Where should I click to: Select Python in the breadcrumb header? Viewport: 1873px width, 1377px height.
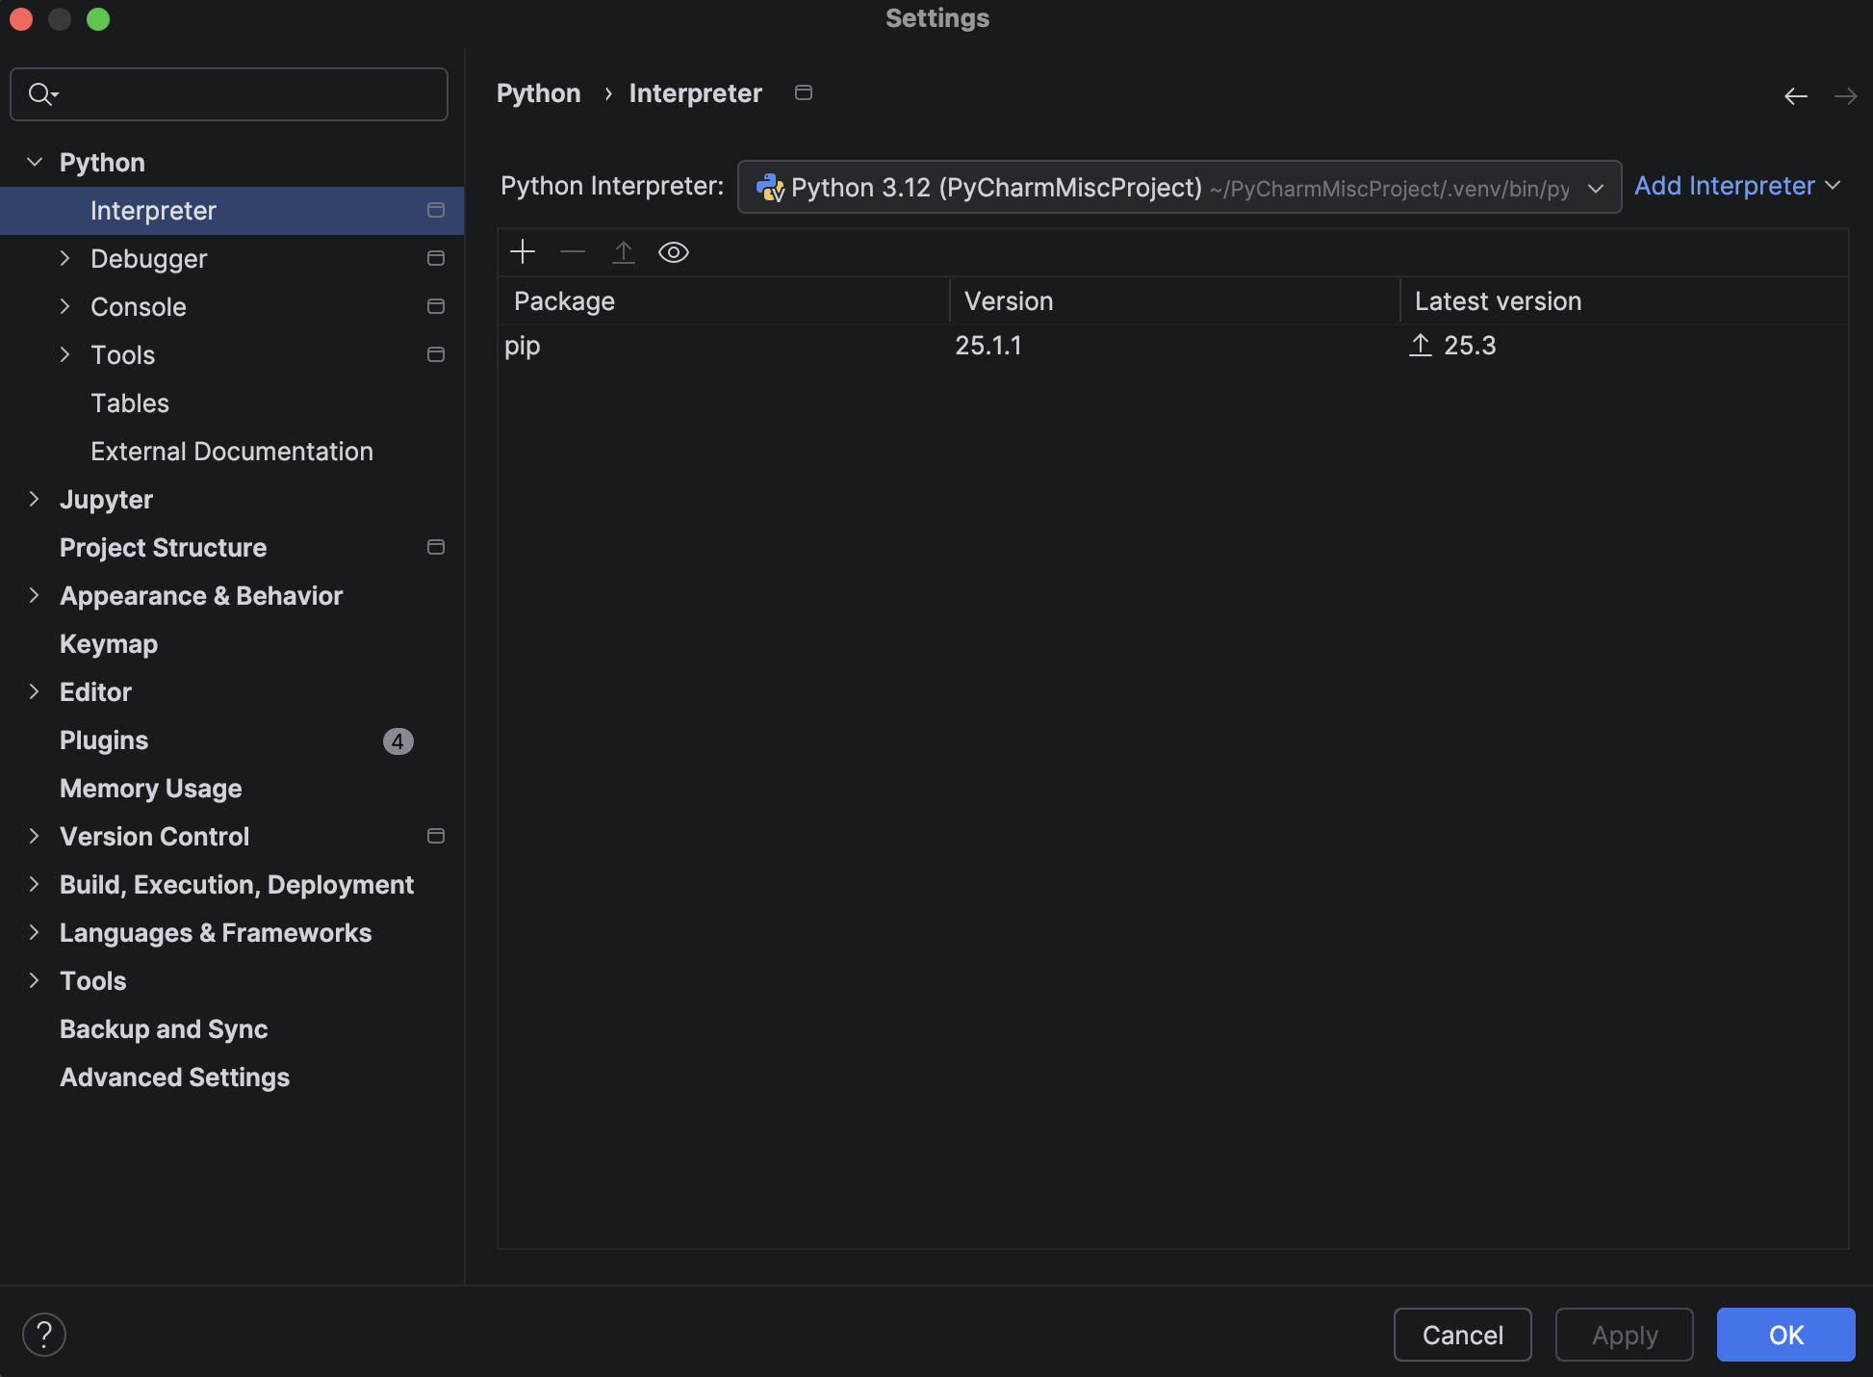point(538,92)
